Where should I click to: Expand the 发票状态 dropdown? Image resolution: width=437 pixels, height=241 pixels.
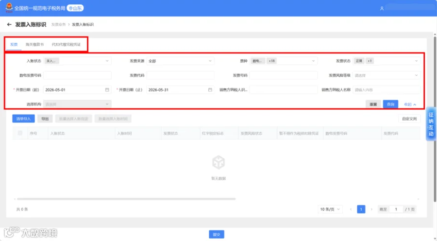(387, 61)
